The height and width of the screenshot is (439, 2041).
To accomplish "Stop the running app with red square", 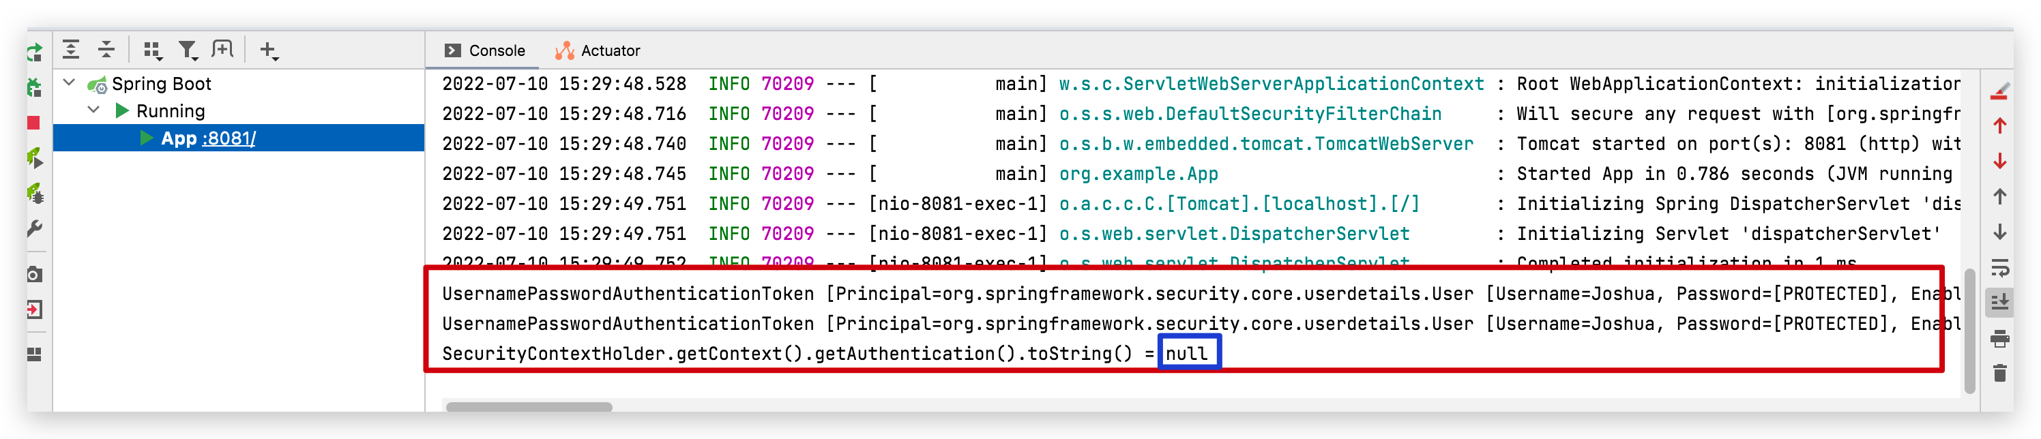I will tap(34, 123).
